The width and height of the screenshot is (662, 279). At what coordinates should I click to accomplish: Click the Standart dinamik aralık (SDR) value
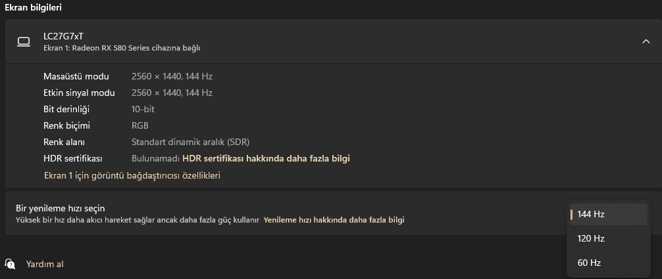tap(190, 142)
